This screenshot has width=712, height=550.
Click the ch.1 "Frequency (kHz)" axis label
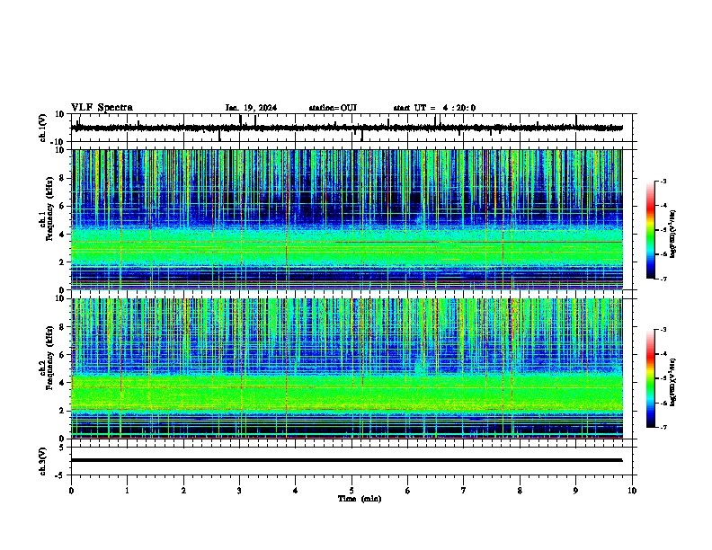click(49, 208)
